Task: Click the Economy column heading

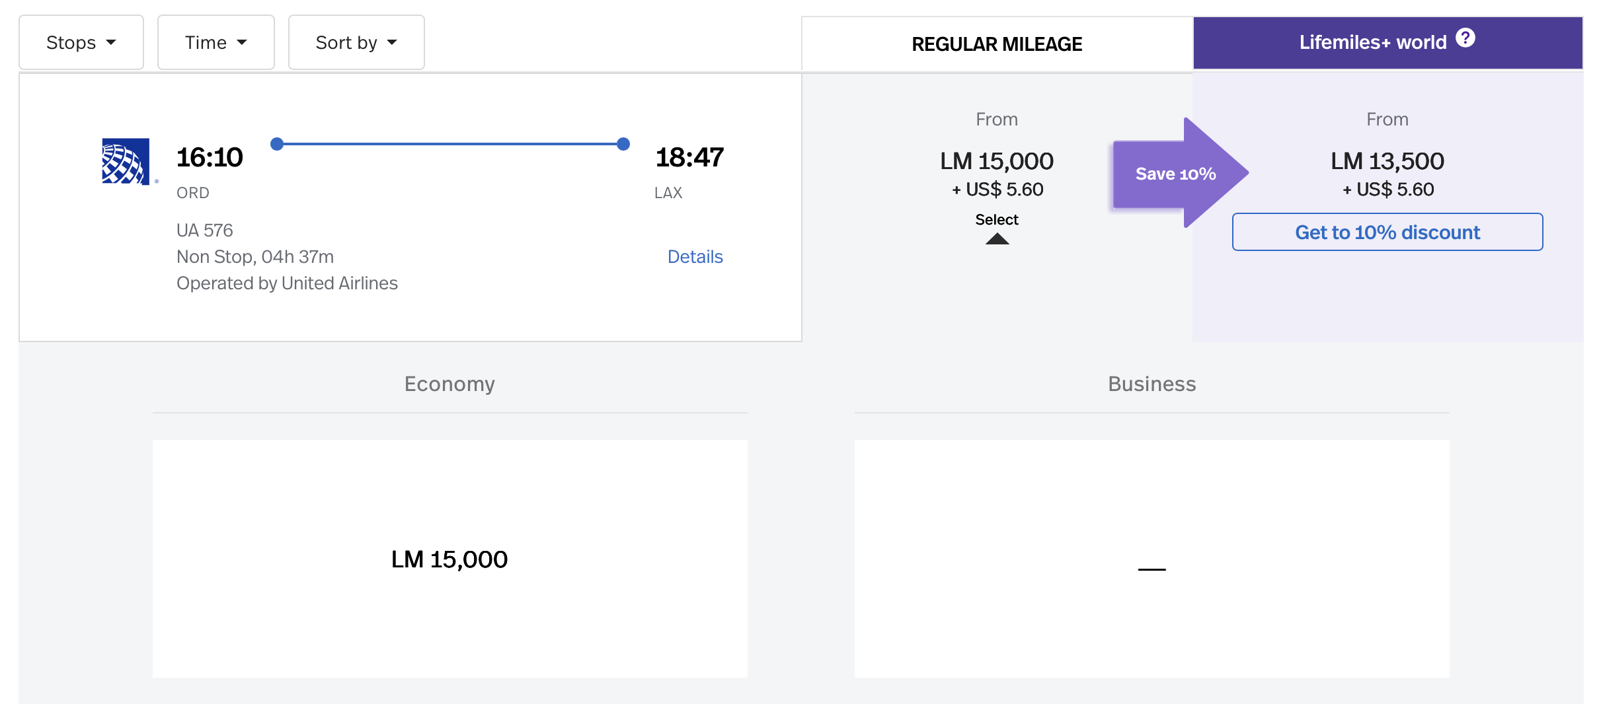Action: pos(449,384)
